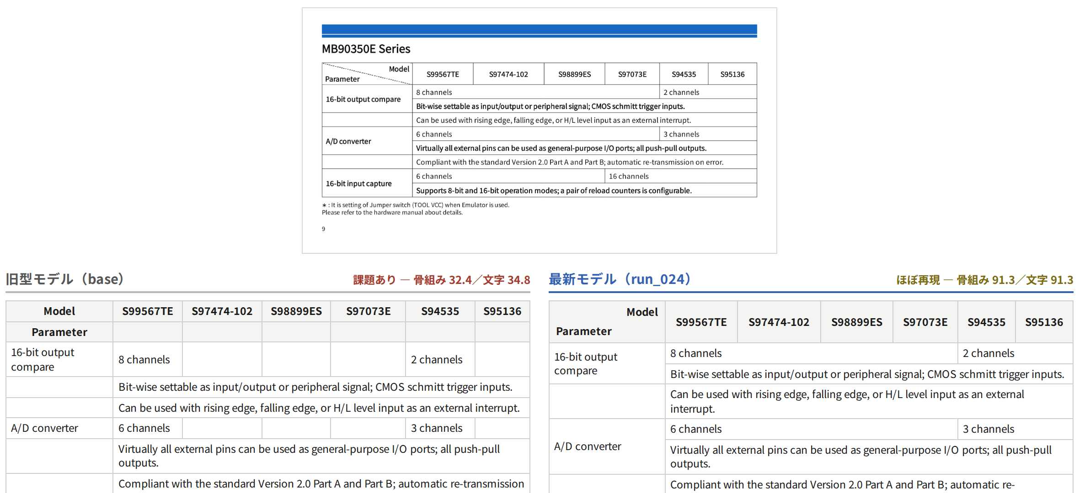Click "S97073E" column header in base table
1090x493 pixels.
click(x=368, y=311)
